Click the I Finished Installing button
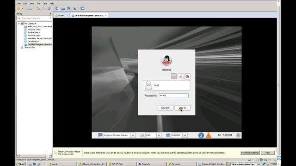296x166 pixels. pos(250,153)
